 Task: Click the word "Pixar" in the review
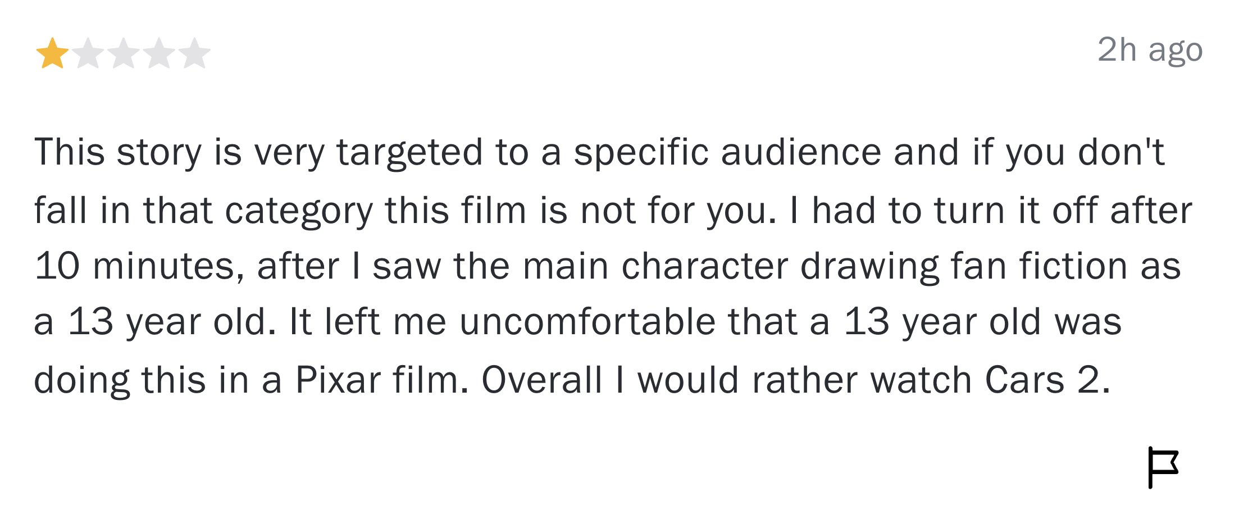(338, 381)
